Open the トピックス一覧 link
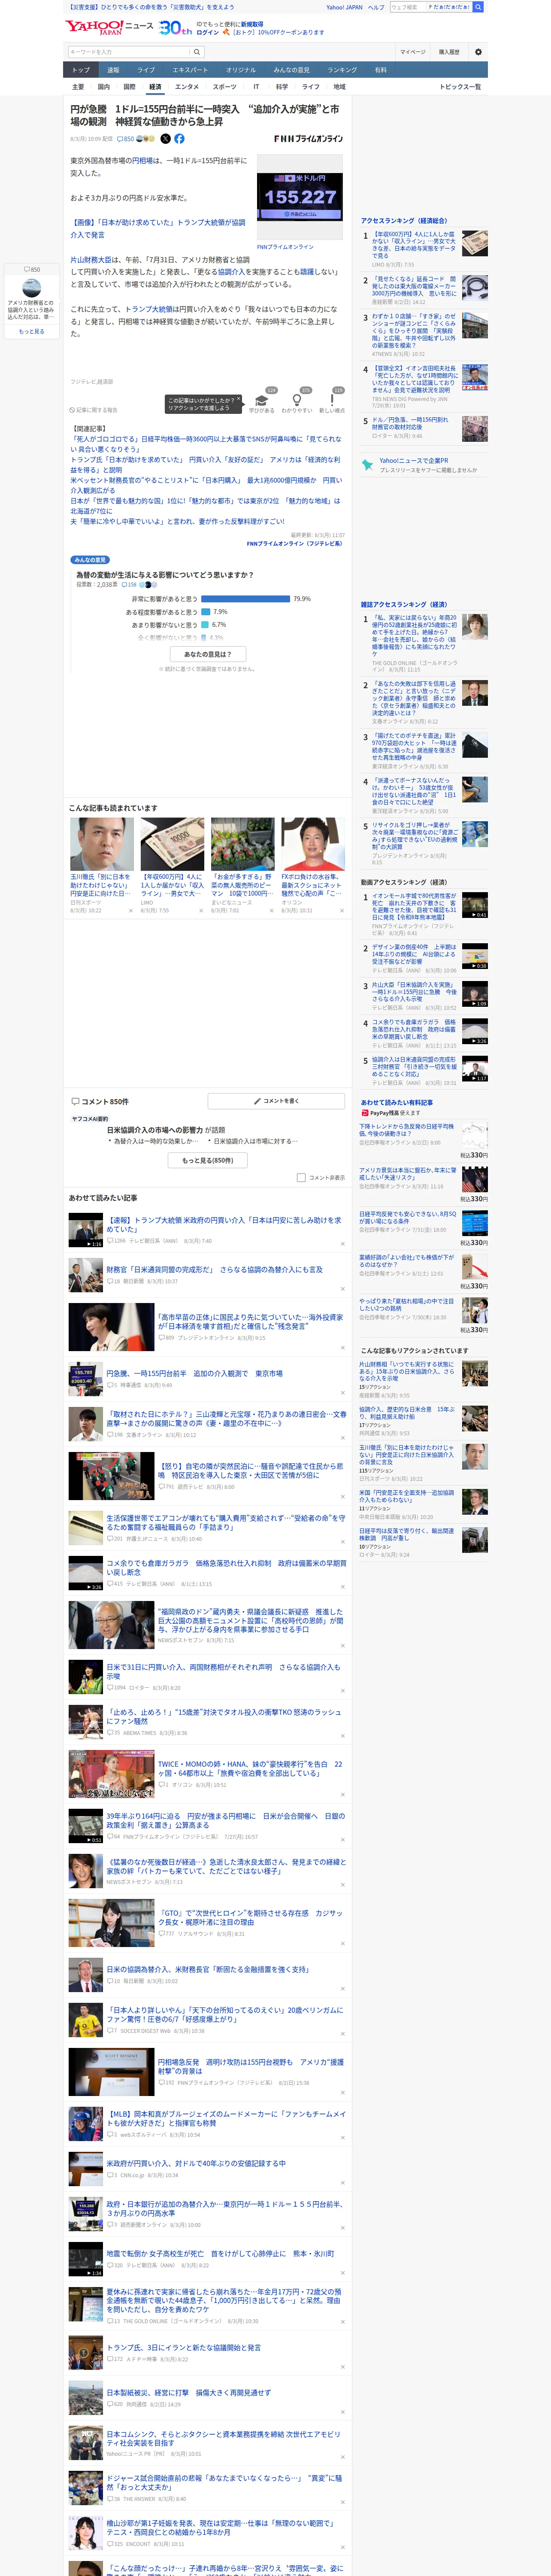 point(460,87)
